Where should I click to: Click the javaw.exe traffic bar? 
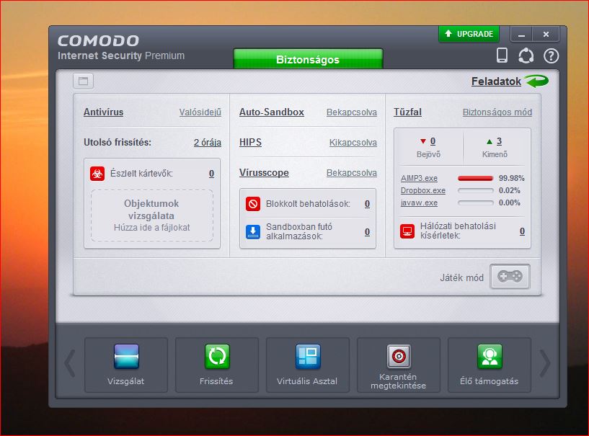point(476,203)
